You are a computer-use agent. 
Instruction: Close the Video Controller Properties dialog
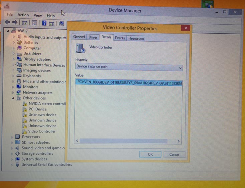tap(186, 28)
